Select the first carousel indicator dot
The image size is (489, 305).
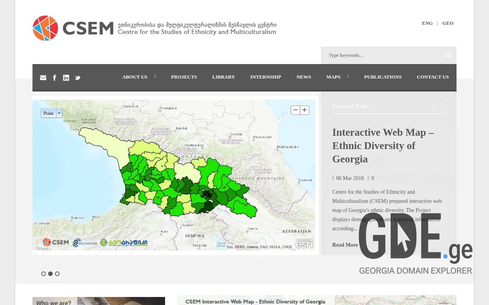pyautogui.click(x=43, y=274)
